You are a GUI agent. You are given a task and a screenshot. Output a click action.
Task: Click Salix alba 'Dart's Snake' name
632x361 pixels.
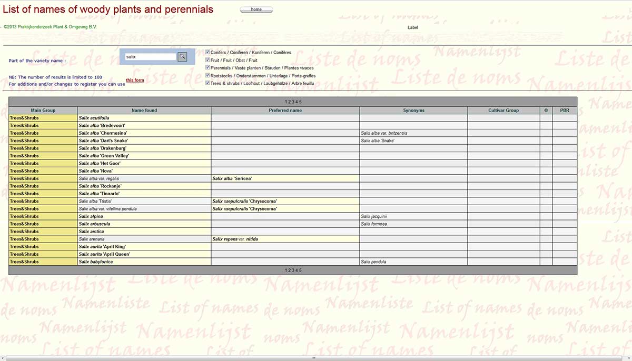pyautogui.click(x=104, y=141)
